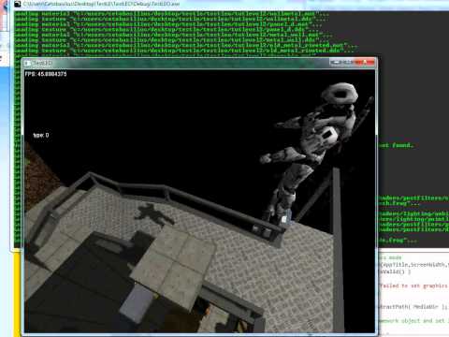The height and width of the screenshot is (337, 449).
Task: Click the console window's command prompt icon
Action: point(18,4)
